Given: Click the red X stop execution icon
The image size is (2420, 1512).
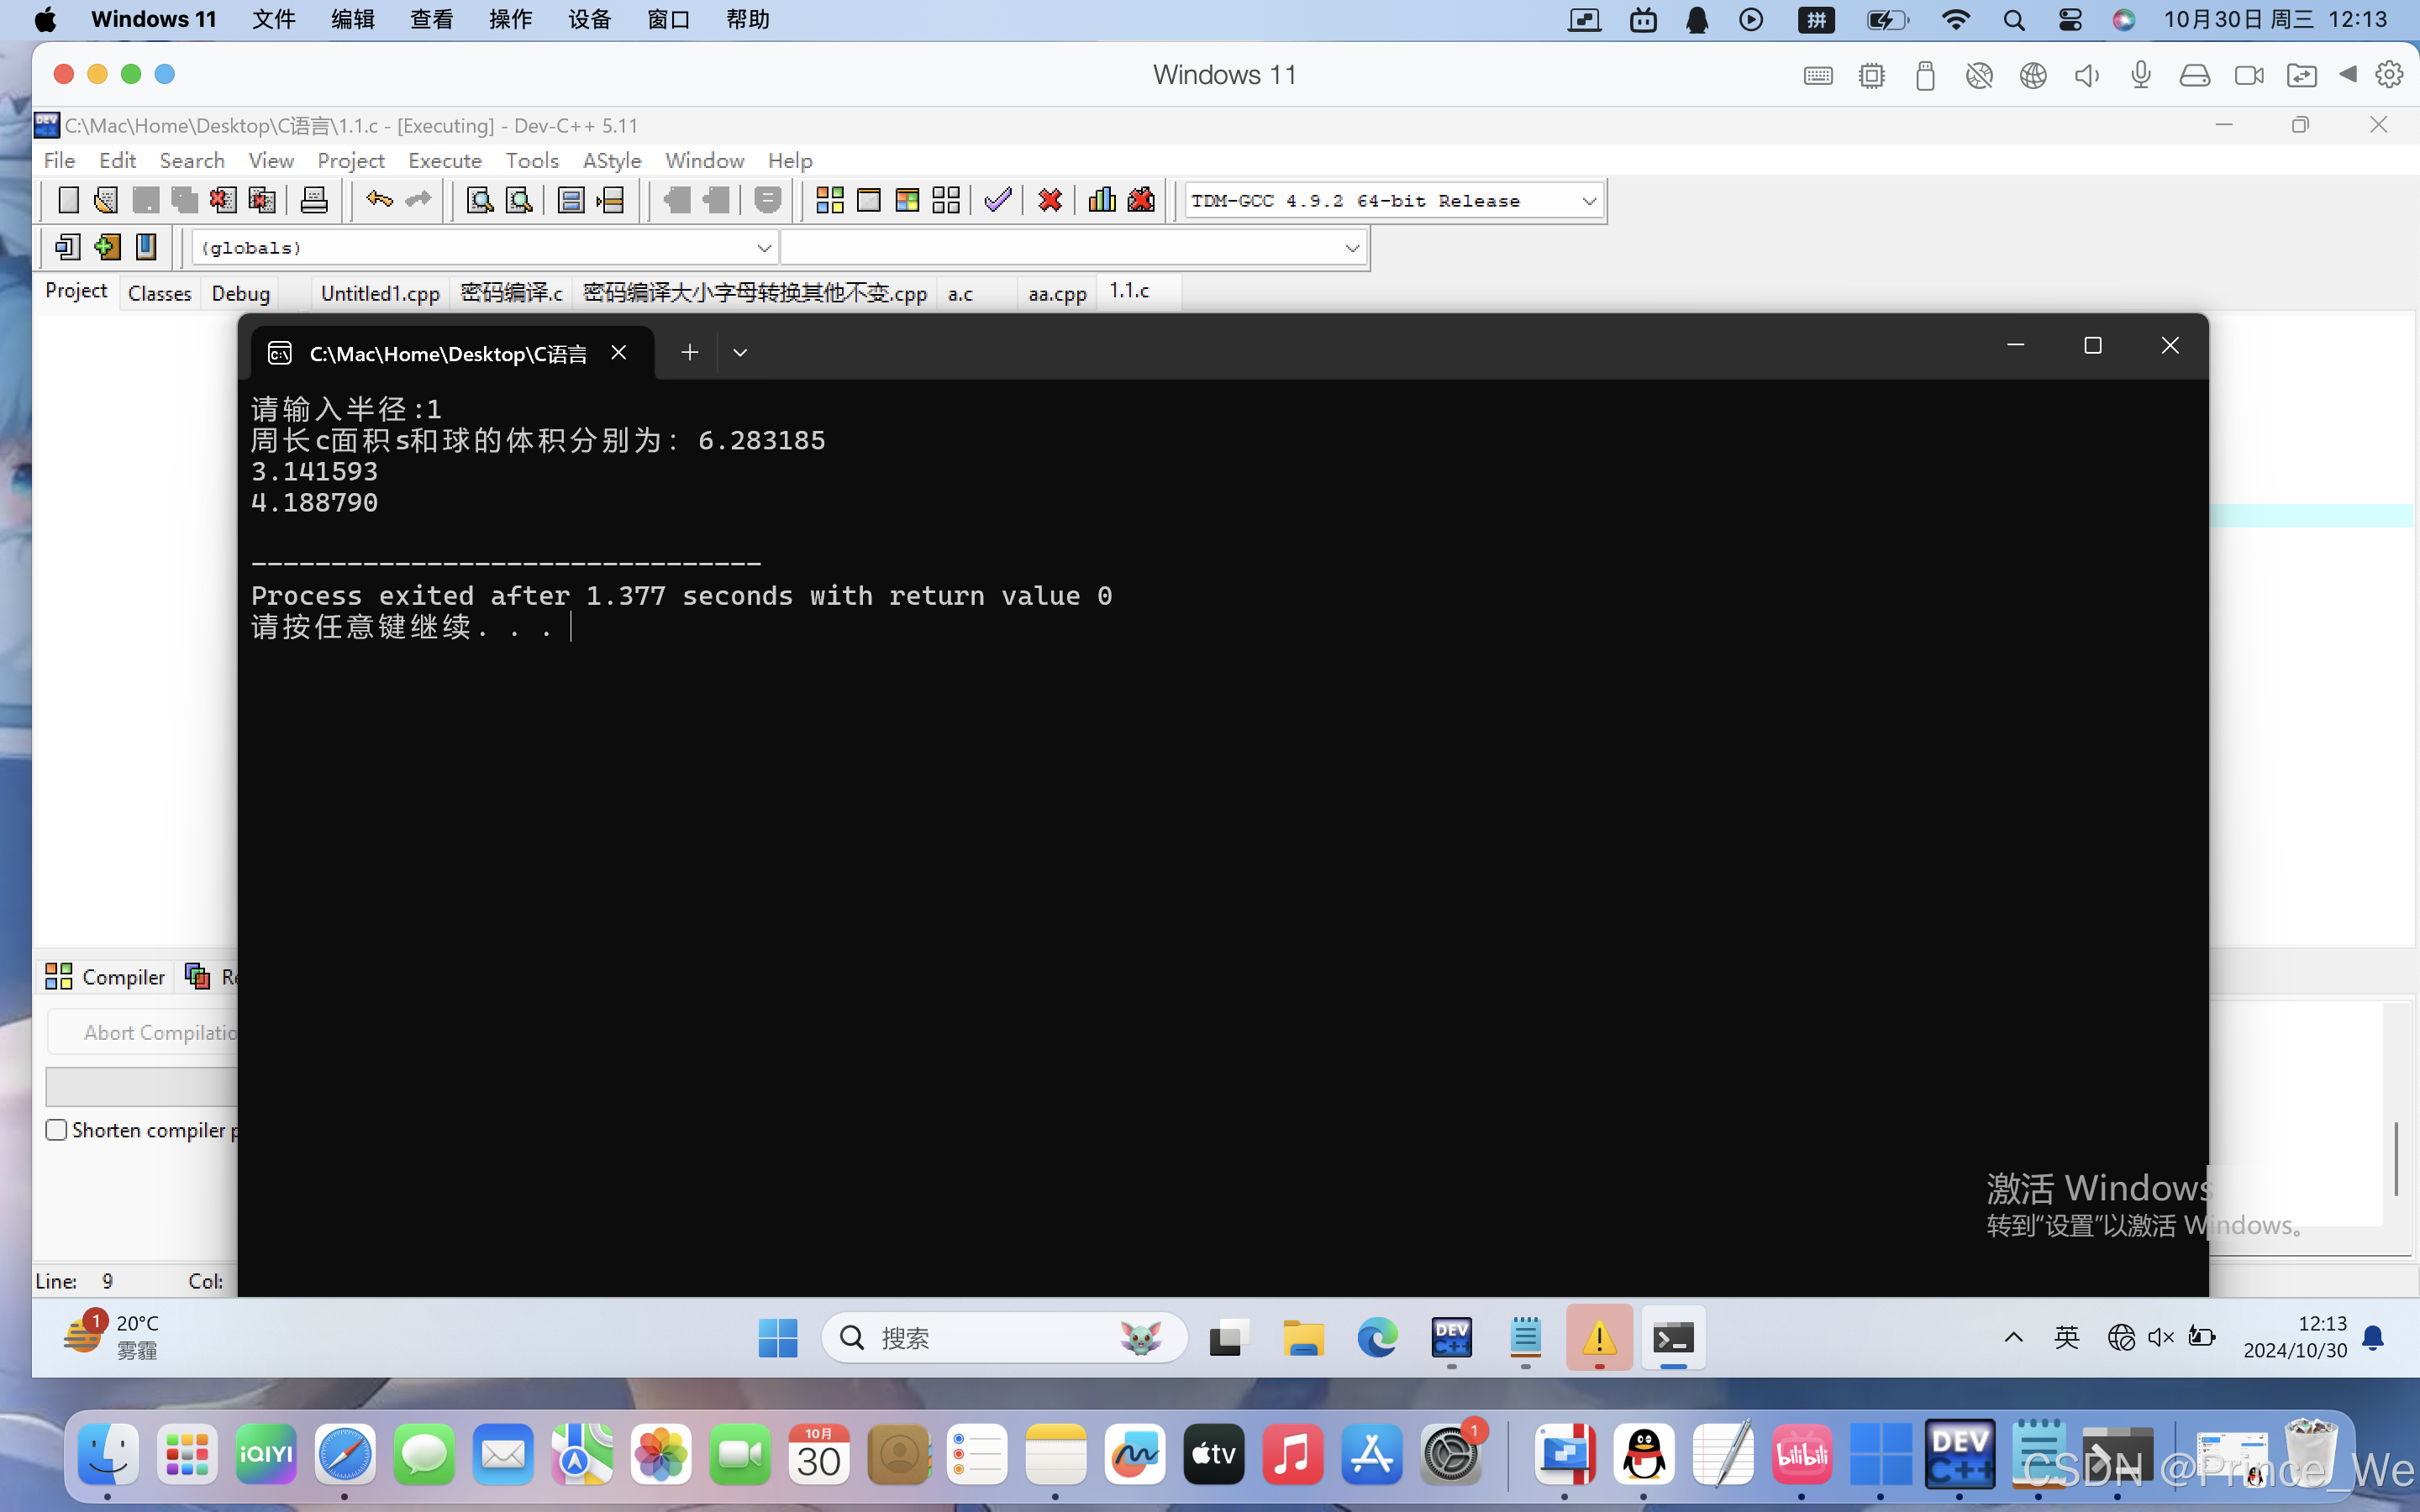Looking at the screenshot, I should coord(1050,200).
